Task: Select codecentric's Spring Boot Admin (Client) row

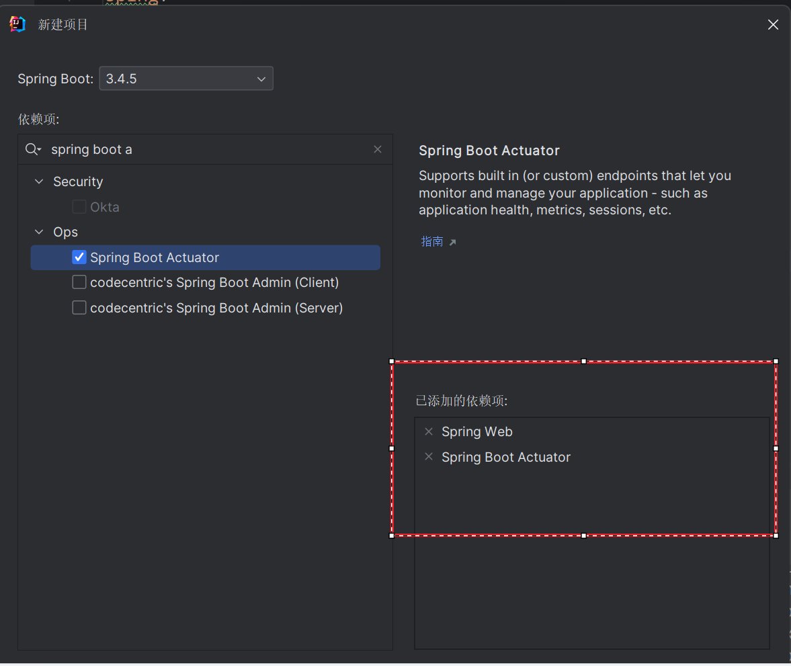Action: pos(206,282)
